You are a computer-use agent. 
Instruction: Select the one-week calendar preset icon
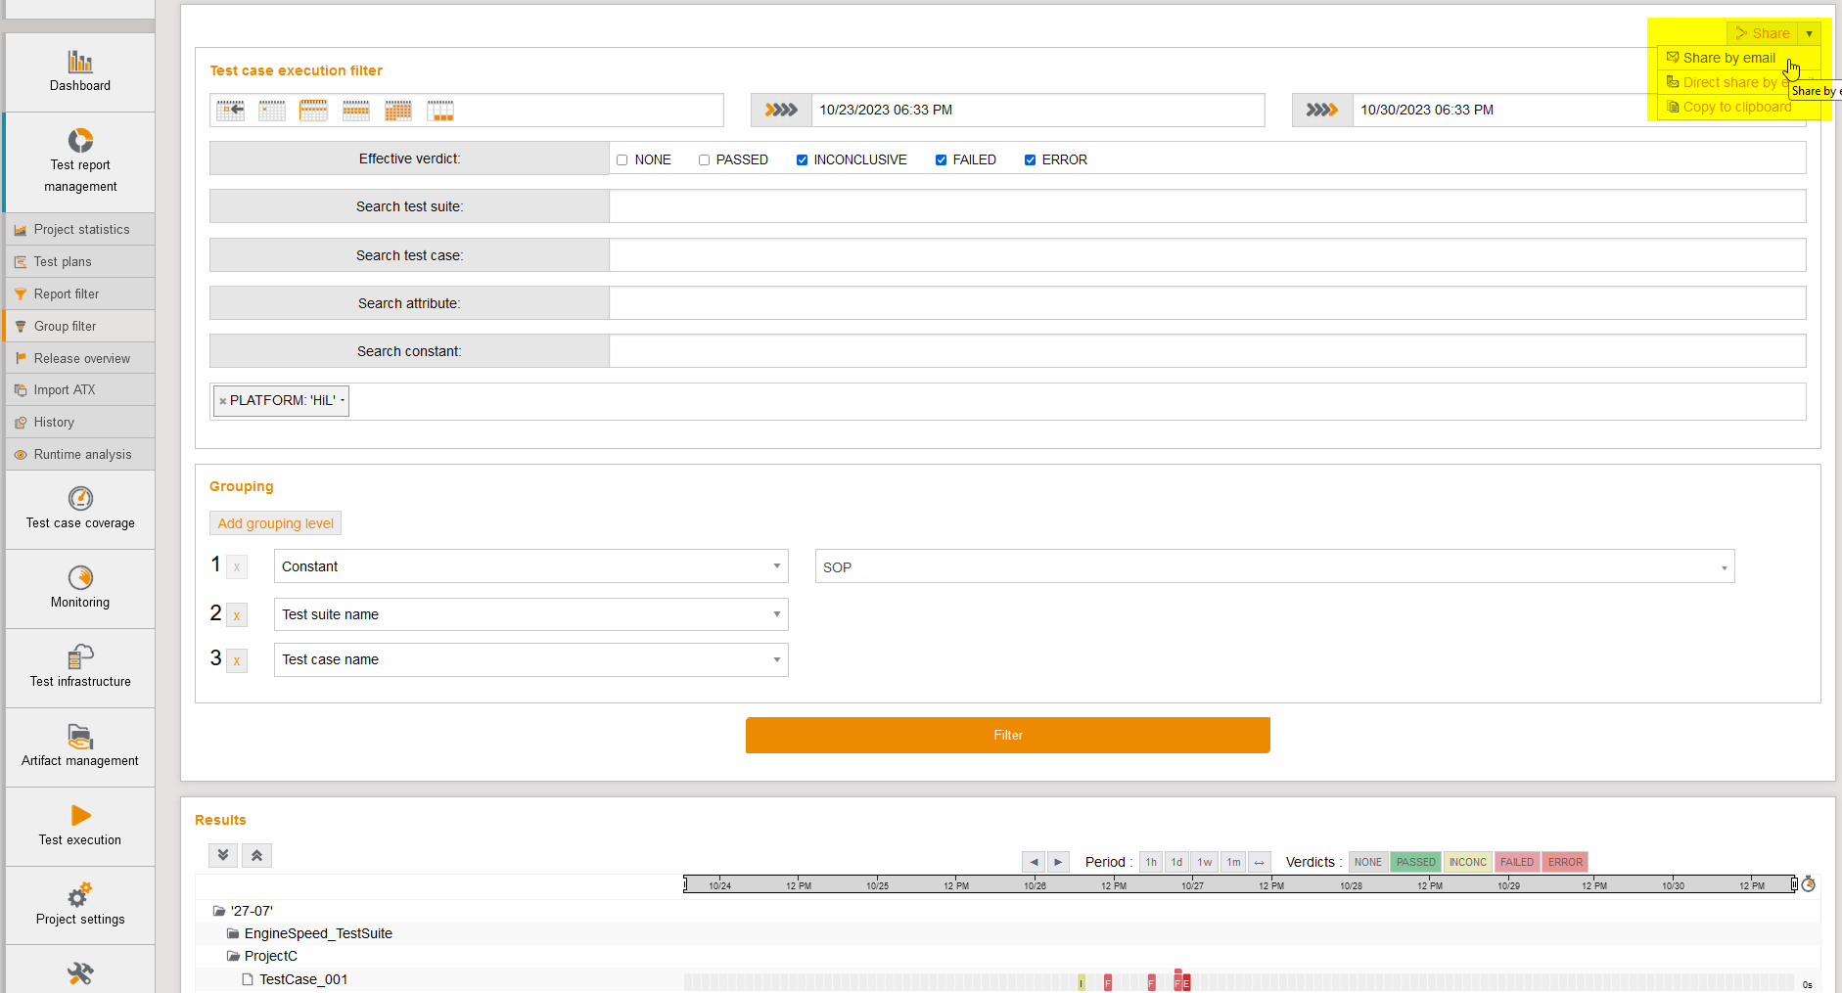313,110
